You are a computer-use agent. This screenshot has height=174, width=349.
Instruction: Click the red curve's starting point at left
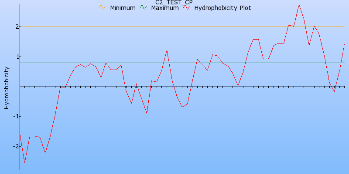tap(20, 135)
